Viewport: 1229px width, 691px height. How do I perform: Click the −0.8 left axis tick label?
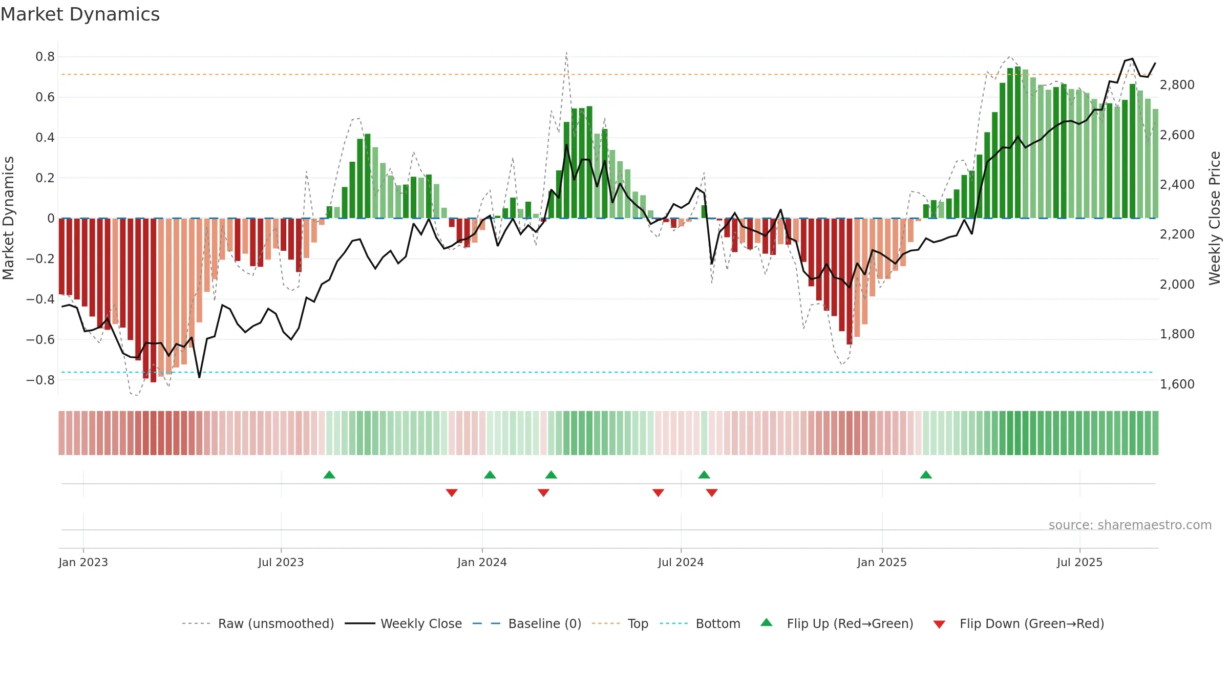[40, 380]
